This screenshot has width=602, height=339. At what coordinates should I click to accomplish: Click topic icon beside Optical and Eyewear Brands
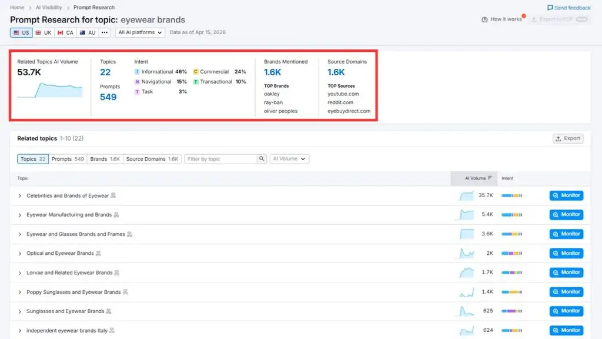(x=98, y=253)
